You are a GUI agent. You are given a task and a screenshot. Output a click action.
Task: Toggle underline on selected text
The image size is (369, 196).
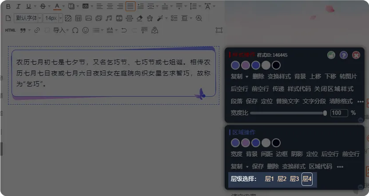(28, 6)
